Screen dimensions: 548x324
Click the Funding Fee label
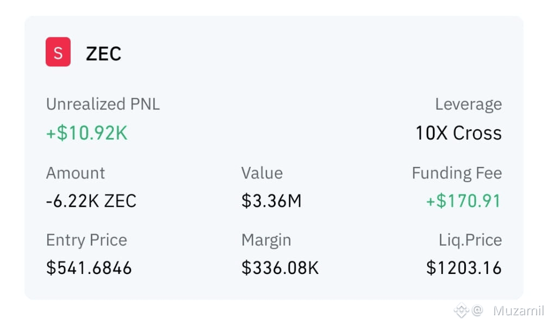coord(457,173)
